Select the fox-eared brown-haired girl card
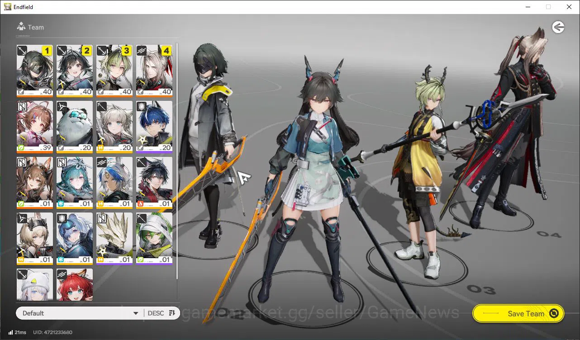Viewport: 580px width, 340px height. [35, 183]
